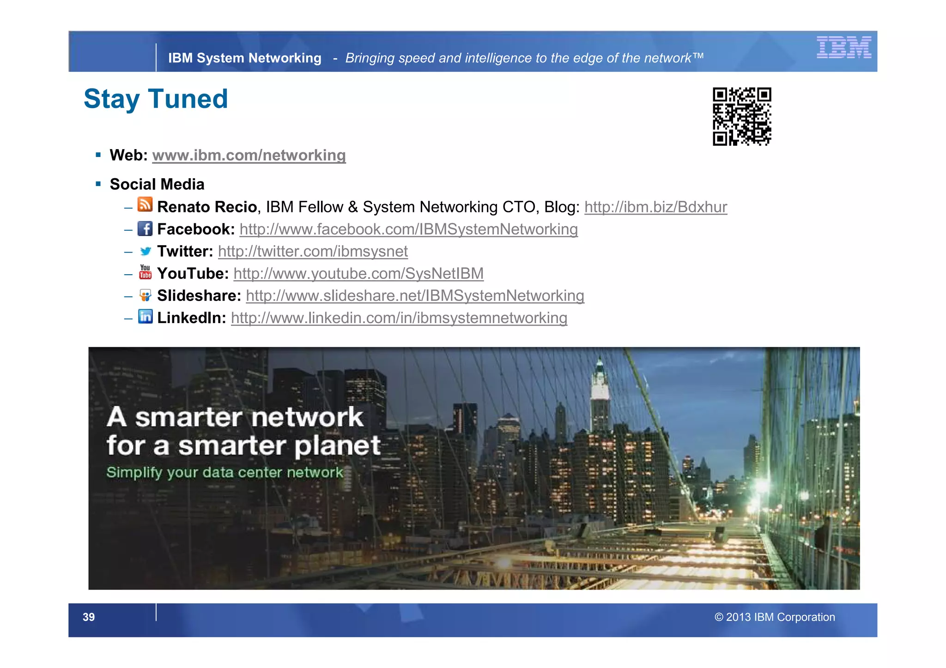This screenshot has height=668, width=946.
Task: Open Renato Recio's blog link ibm.biz/Bdxhur
Action: click(655, 207)
